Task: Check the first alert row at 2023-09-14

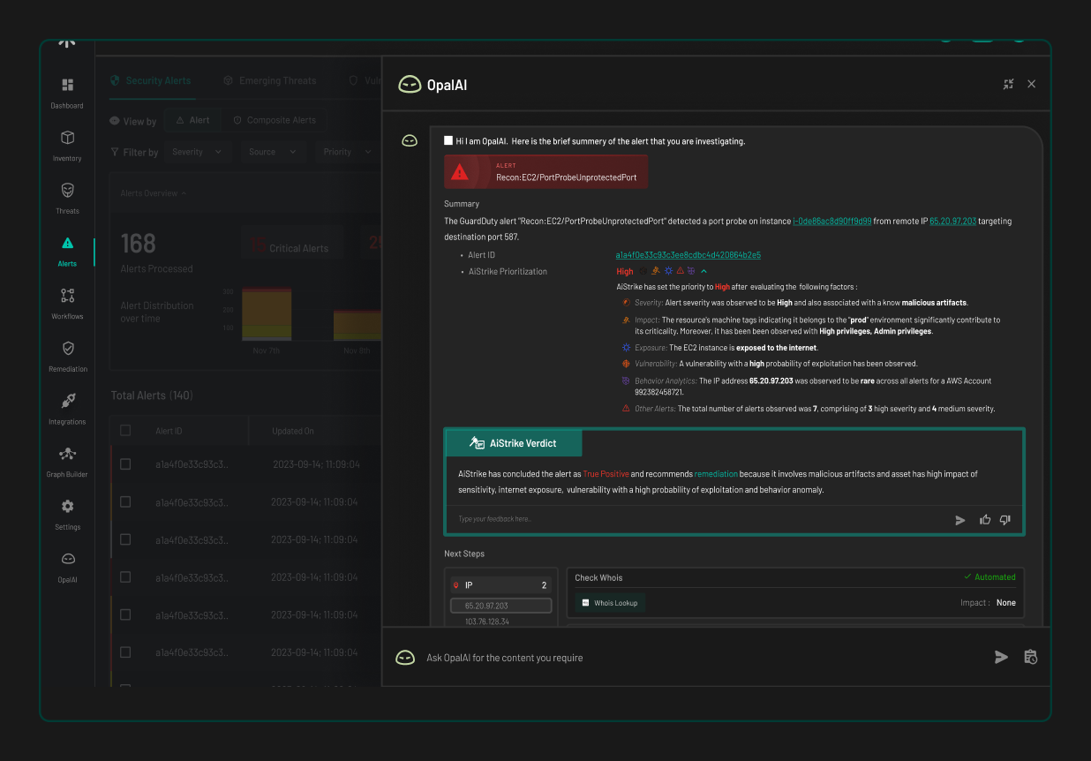Action: pos(125,464)
